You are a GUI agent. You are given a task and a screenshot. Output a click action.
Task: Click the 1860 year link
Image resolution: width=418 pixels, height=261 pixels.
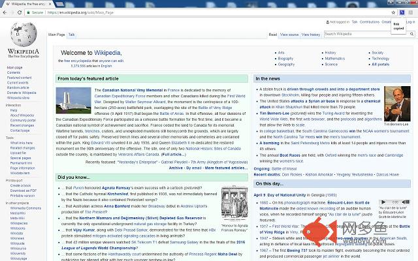264,203
